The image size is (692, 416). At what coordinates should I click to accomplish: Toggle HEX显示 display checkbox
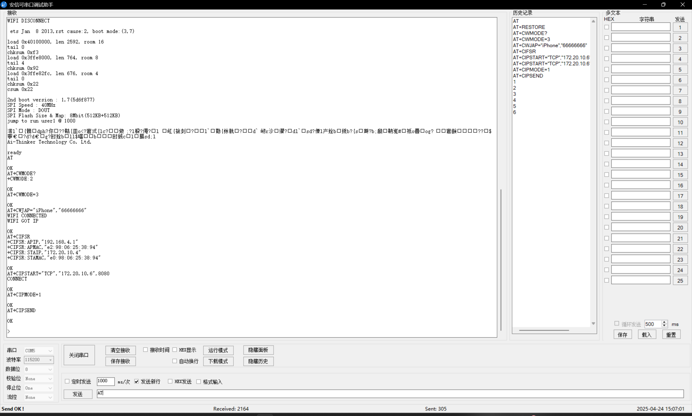(x=174, y=350)
